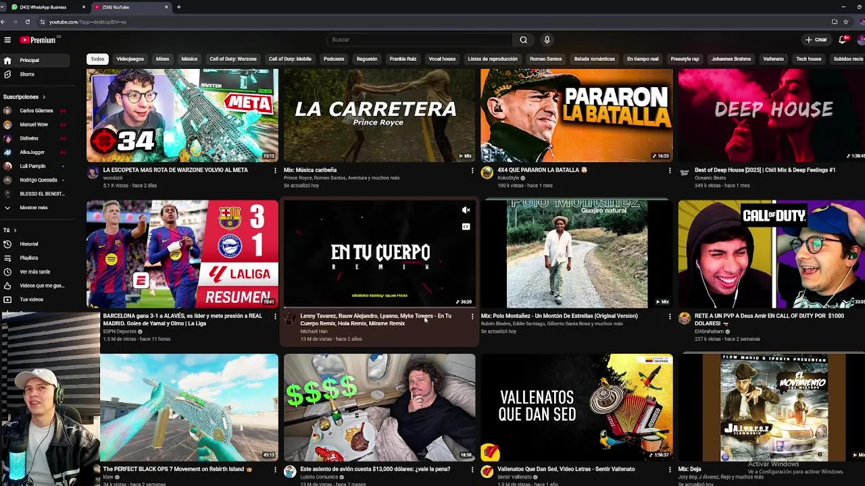Select the Todos filter chip
The width and height of the screenshot is (865, 486).
tap(97, 59)
